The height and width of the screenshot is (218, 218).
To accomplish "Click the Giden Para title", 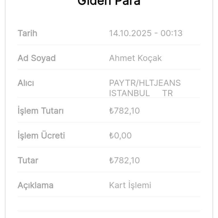I will (109, 2).
